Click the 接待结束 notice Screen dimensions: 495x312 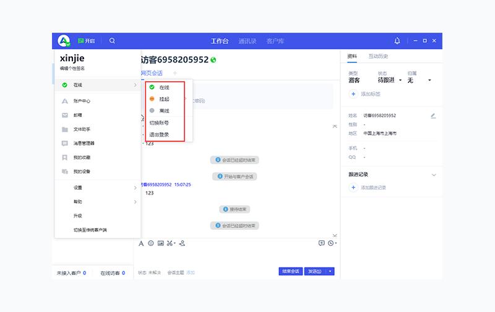pos(235,209)
